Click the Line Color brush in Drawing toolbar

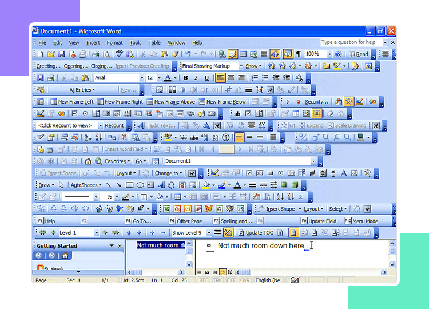(x=221, y=185)
